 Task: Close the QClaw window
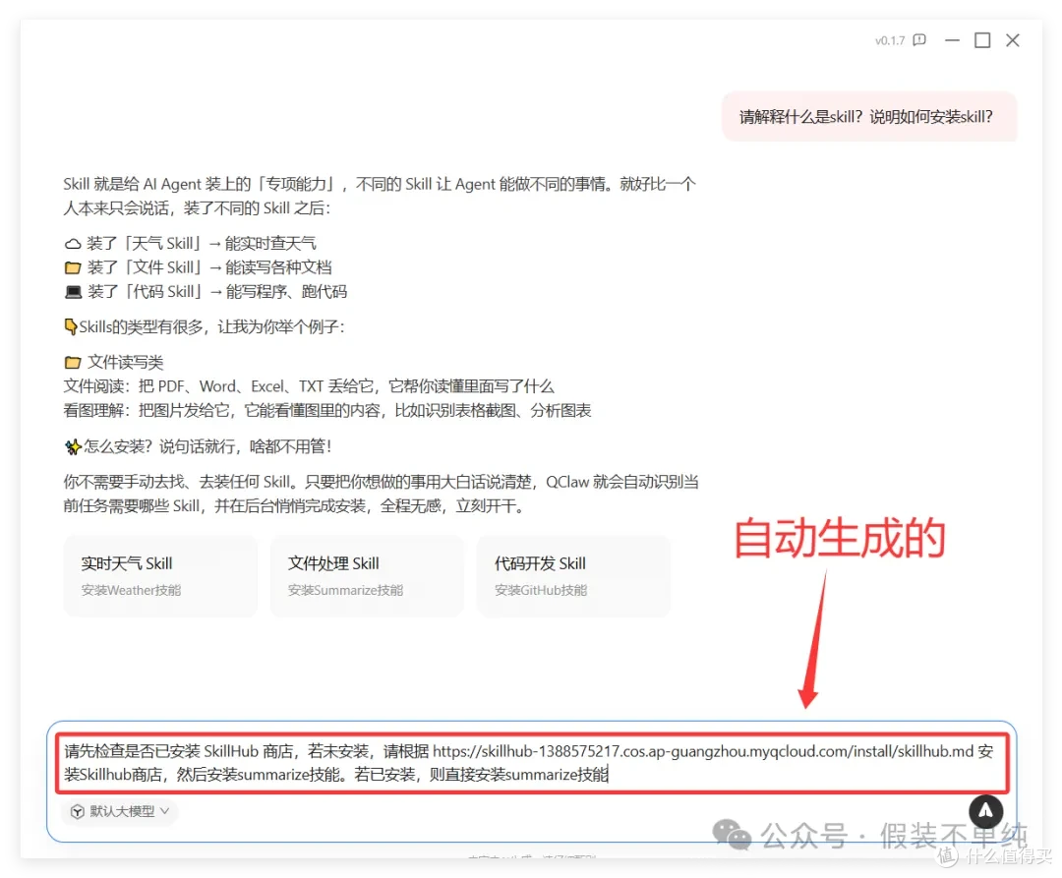click(1013, 40)
